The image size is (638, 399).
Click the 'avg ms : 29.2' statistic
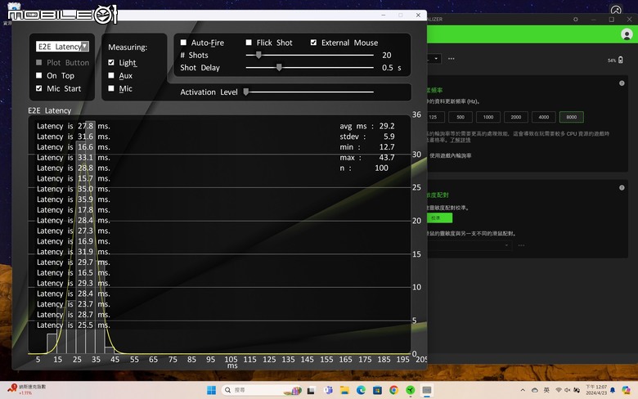pyautogui.click(x=367, y=126)
